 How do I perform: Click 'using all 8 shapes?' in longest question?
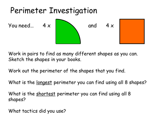[126, 83]
